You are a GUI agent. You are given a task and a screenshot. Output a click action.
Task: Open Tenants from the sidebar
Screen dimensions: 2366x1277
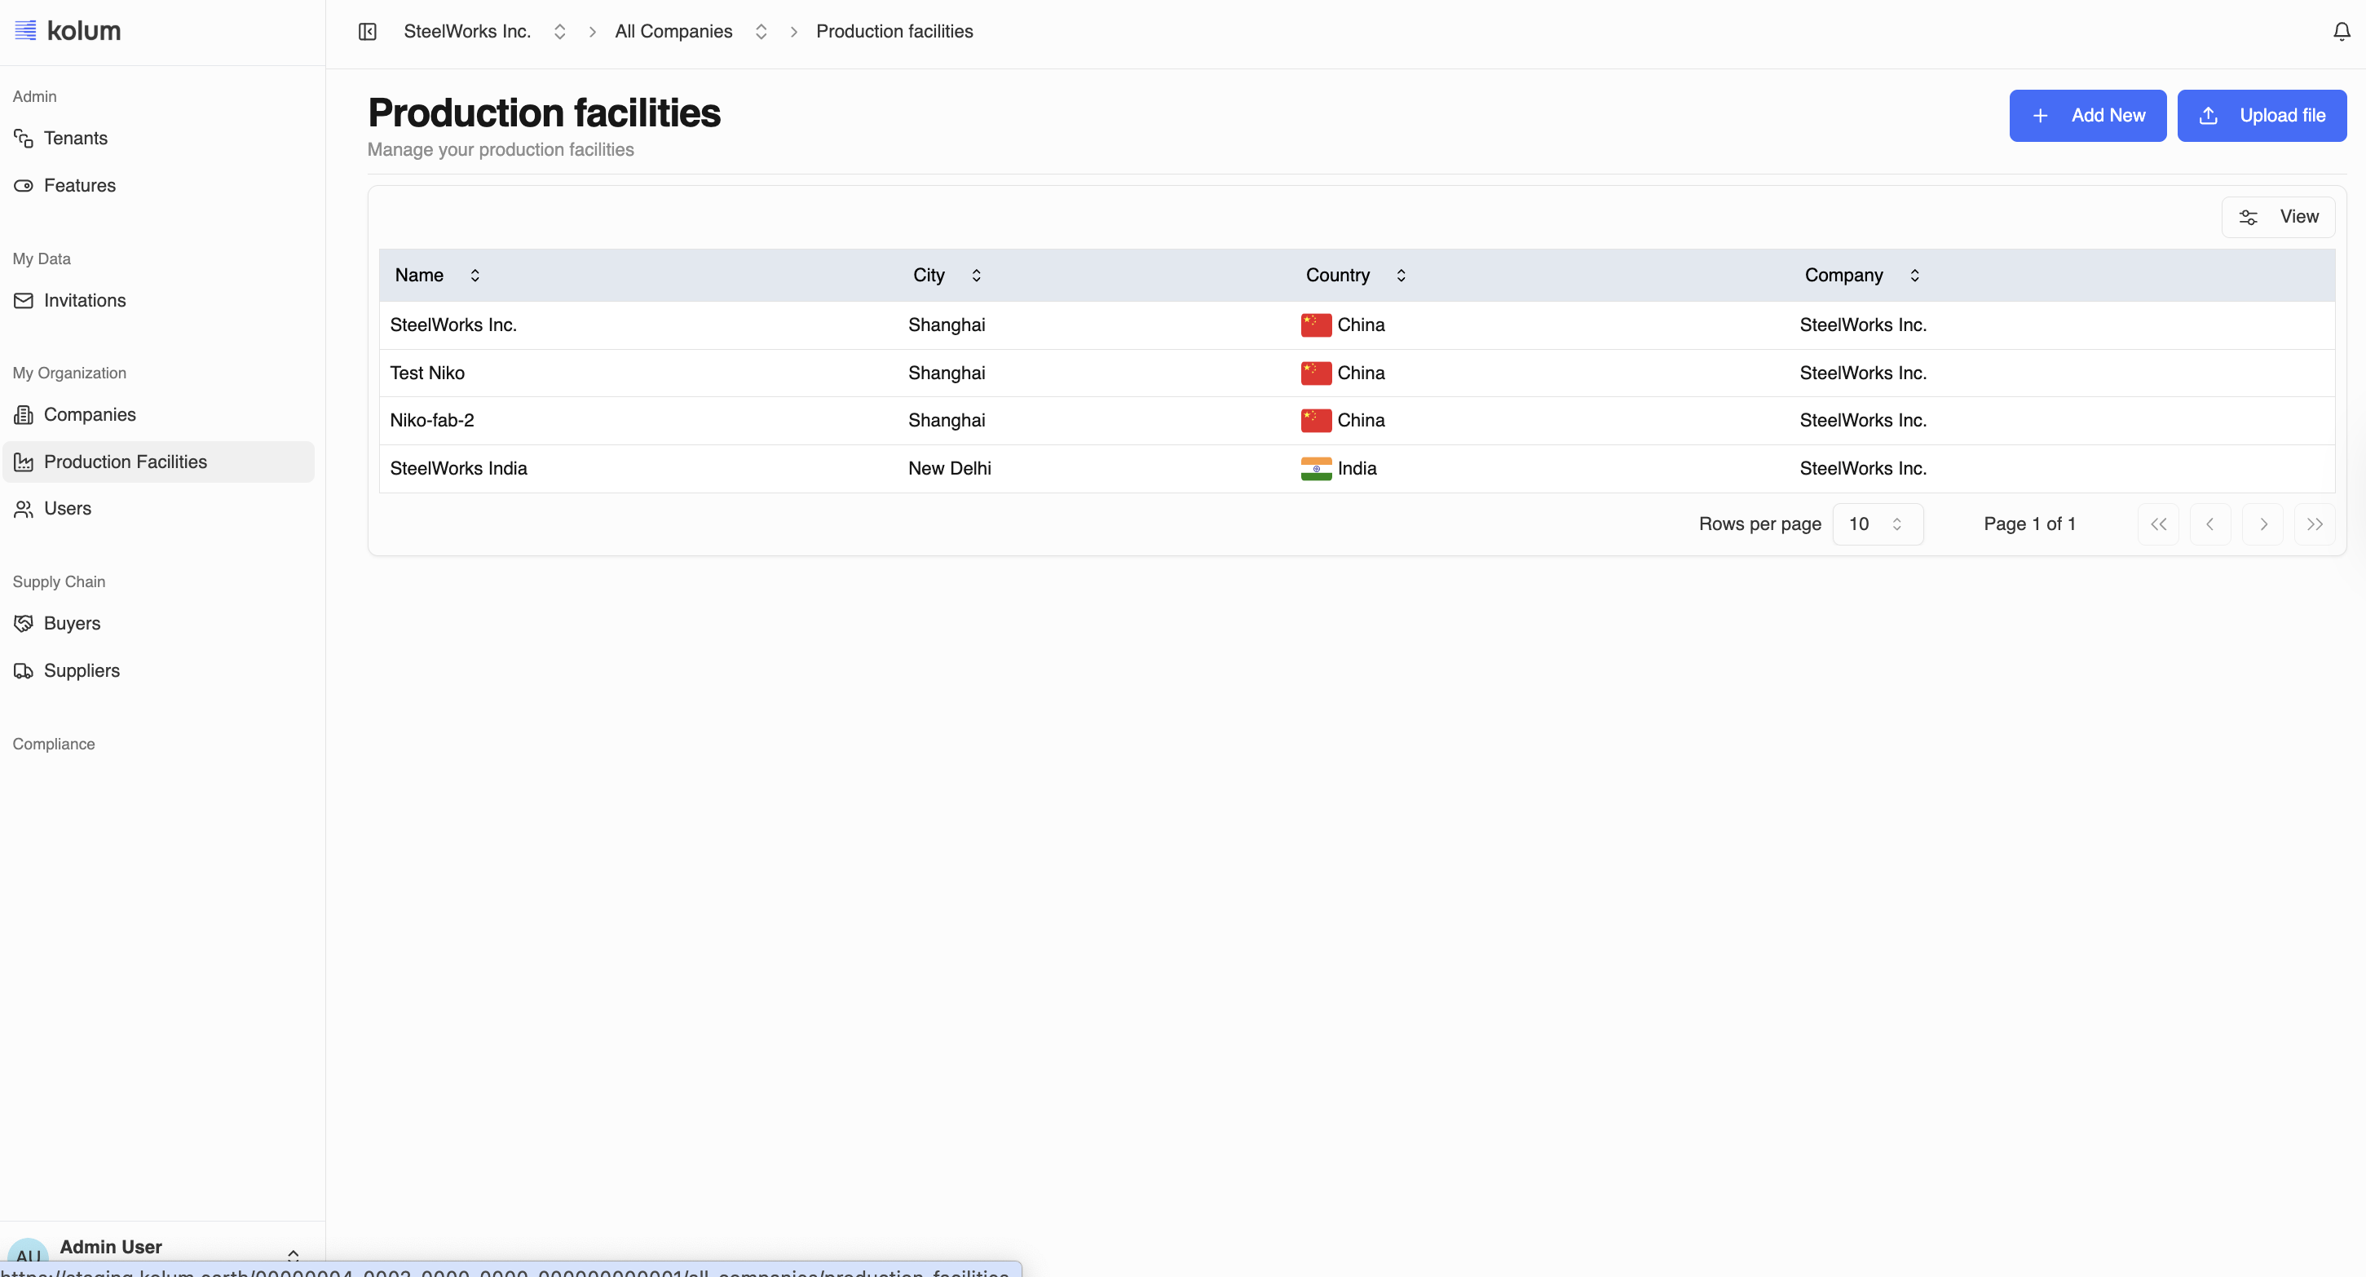click(x=75, y=138)
